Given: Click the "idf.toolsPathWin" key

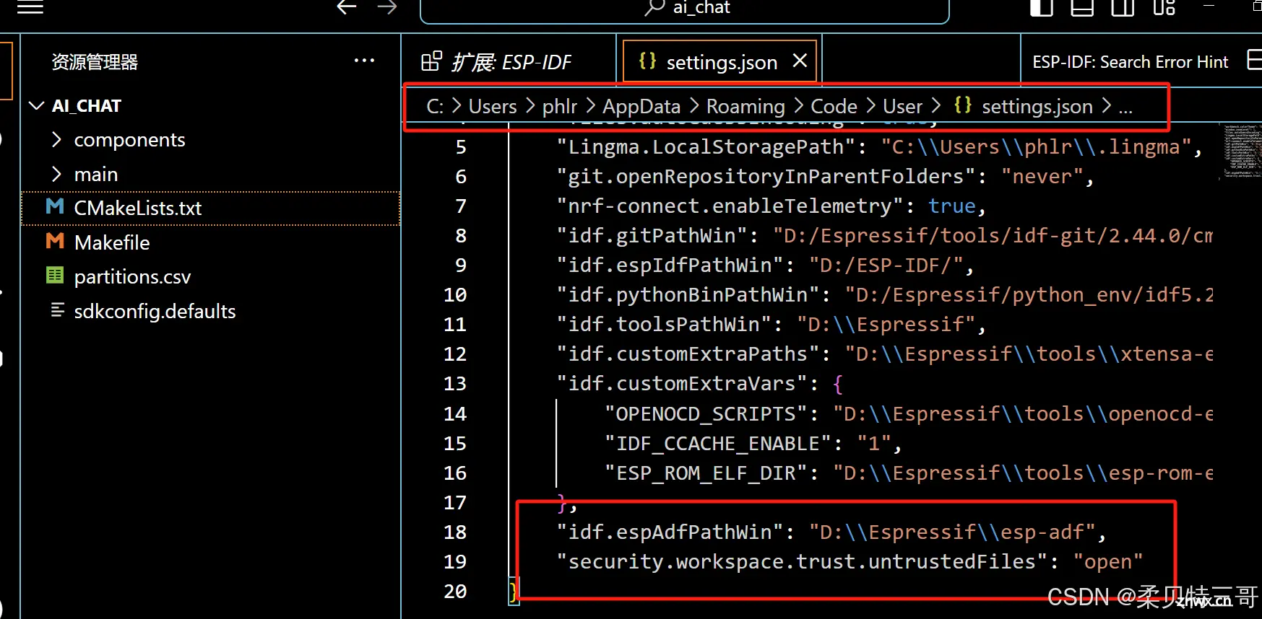Looking at the screenshot, I should tap(664, 325).
